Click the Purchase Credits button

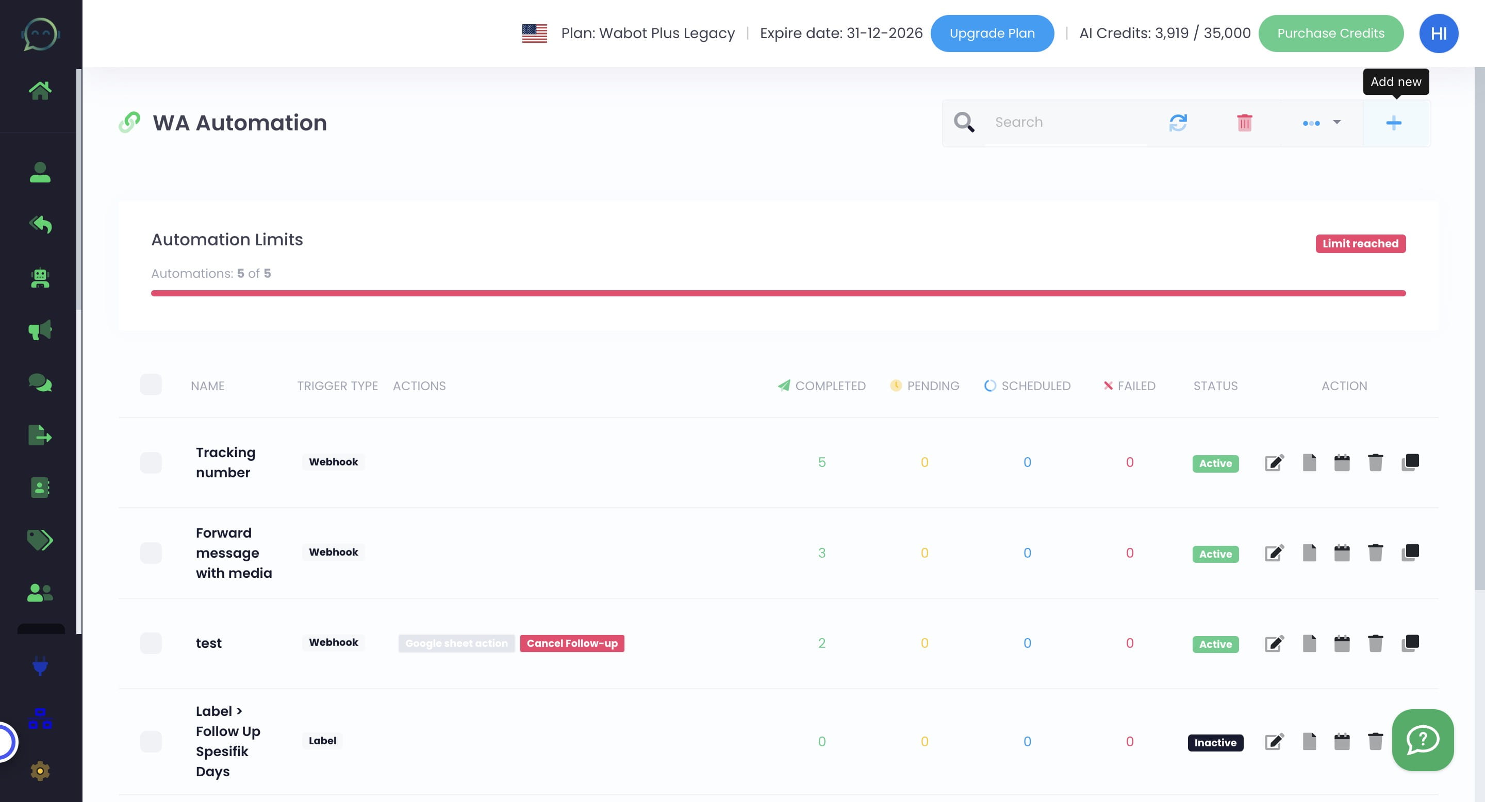coord(1330,34)
